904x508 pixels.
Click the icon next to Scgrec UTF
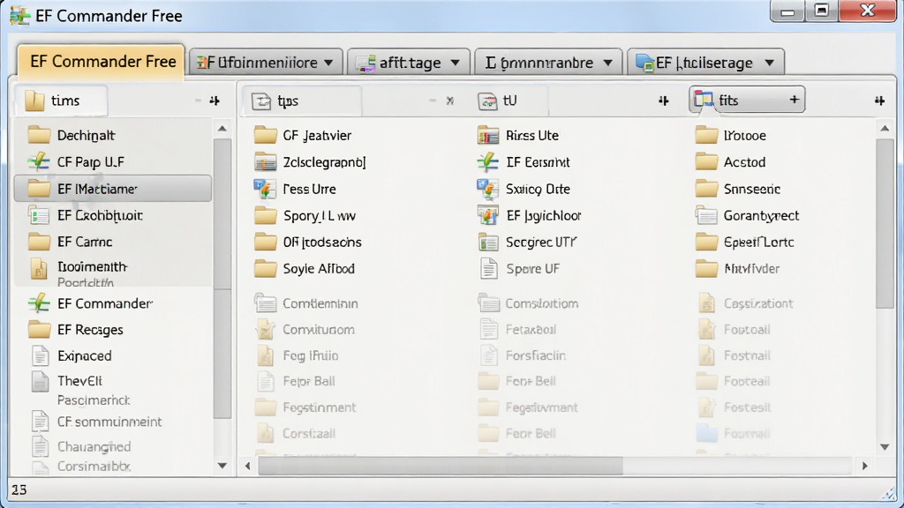coord(488,242)
